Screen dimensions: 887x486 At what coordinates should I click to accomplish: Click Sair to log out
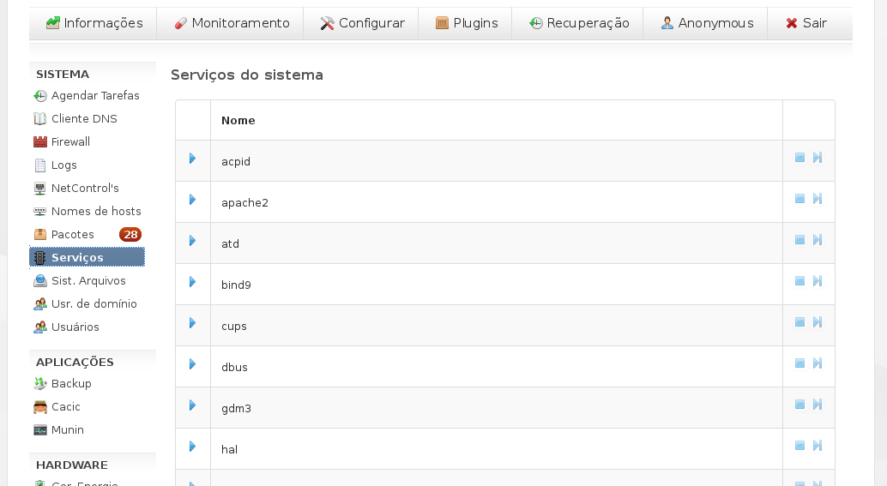click(x=806, y=23)
